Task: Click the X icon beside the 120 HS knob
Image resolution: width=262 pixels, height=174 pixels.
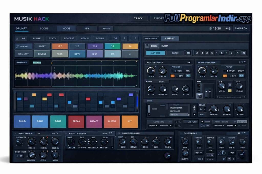Action: pos(230,85)
